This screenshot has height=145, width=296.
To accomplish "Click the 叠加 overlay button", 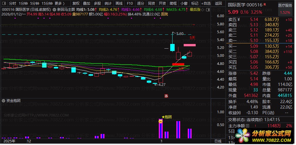I will [87, 3].
